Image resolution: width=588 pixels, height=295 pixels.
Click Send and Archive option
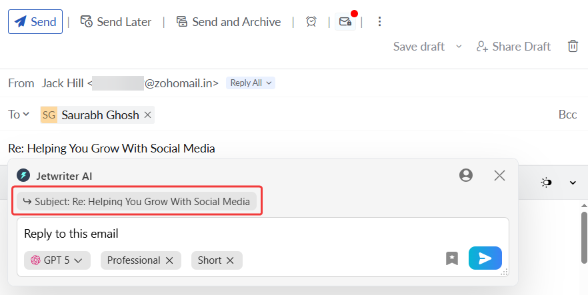(228, 22)
